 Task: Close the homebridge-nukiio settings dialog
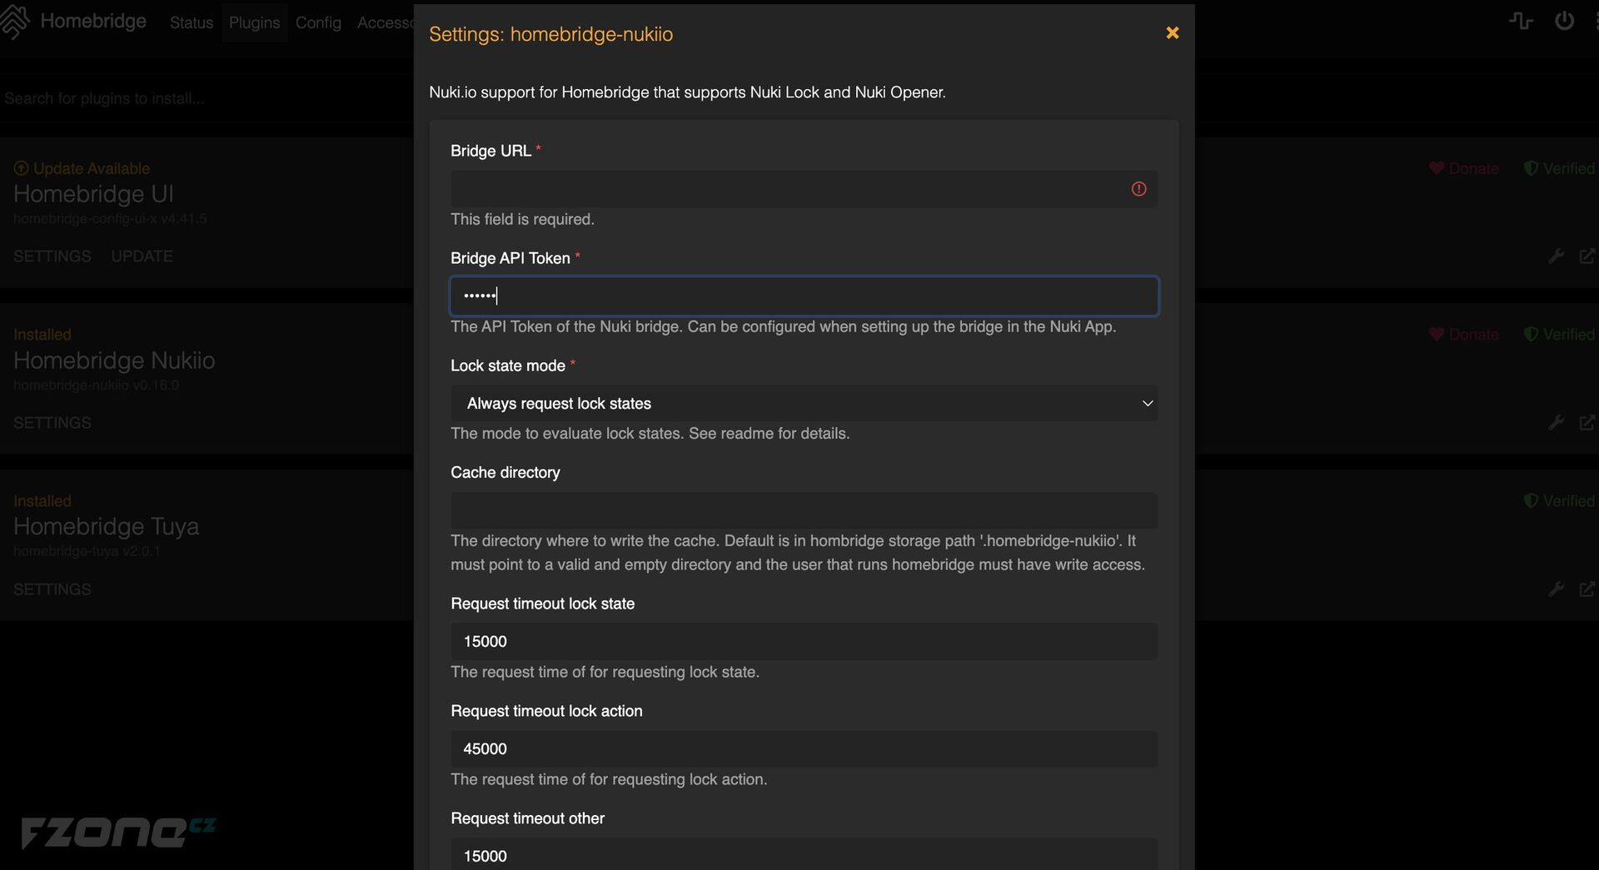1172,33
